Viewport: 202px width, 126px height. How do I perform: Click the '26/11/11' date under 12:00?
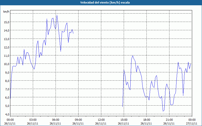click(101, 123)
